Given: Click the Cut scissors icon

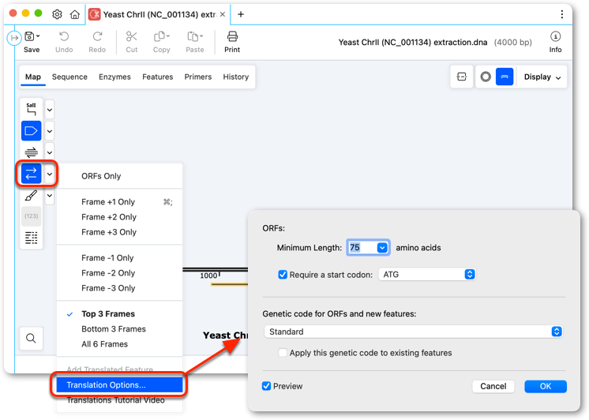Looking at the screenshot, I should tap(132, 36).
